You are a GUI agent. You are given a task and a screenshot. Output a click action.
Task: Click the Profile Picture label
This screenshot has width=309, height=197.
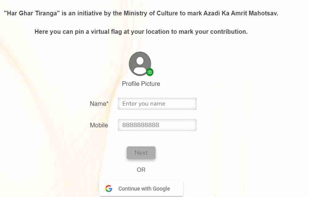pos(141,84)
